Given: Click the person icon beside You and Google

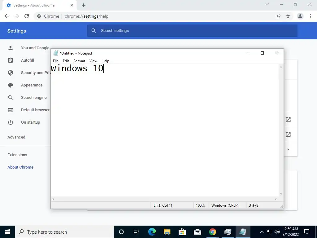Looking at the screenshot, I should [11, 48].
